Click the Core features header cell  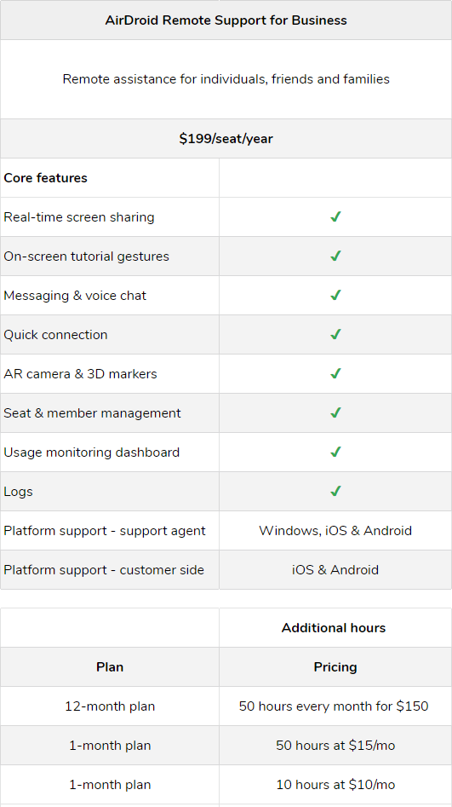[x=110, y=177]
